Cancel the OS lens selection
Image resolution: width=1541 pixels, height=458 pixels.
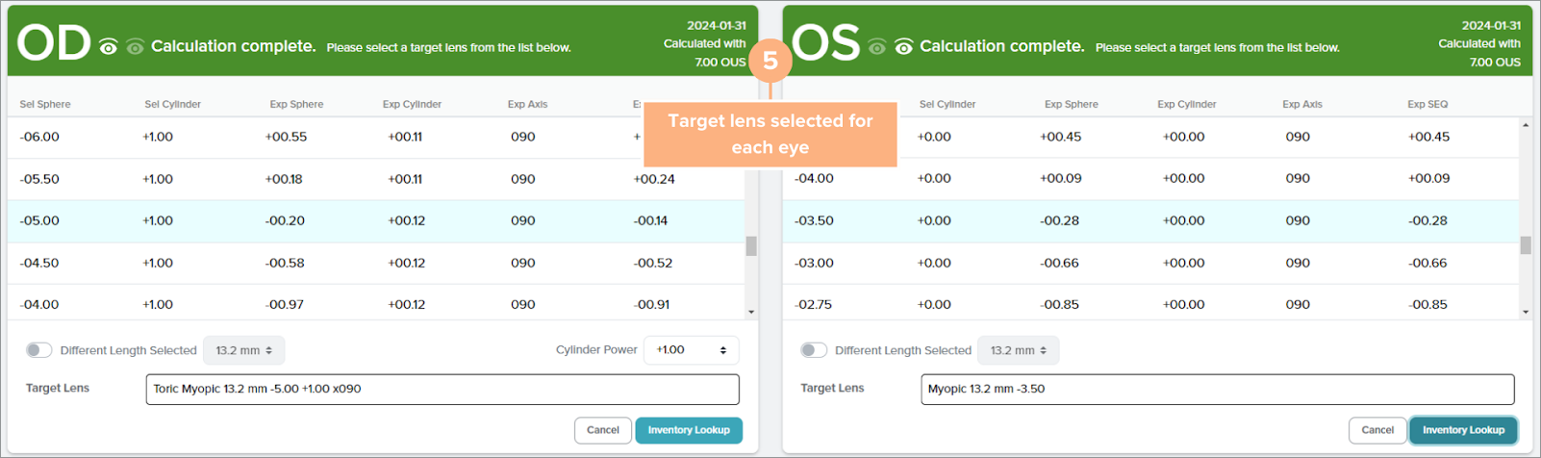pyautogui.click(x=1377, y=430)
